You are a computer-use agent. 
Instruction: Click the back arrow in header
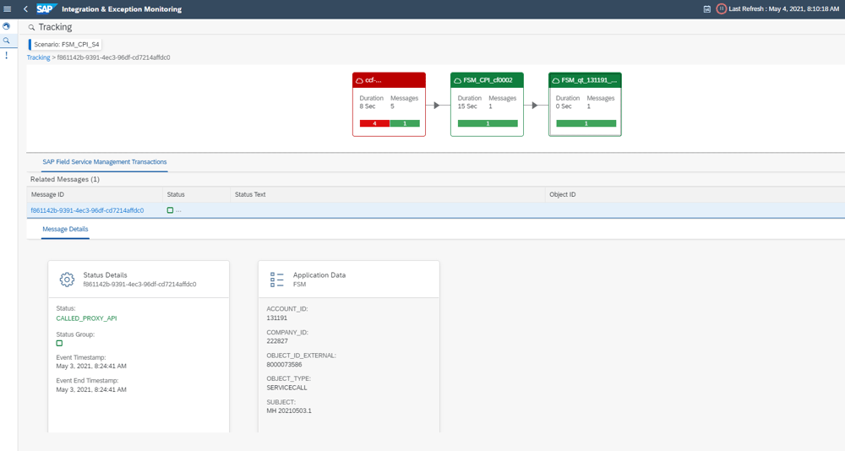coord(25,9)
